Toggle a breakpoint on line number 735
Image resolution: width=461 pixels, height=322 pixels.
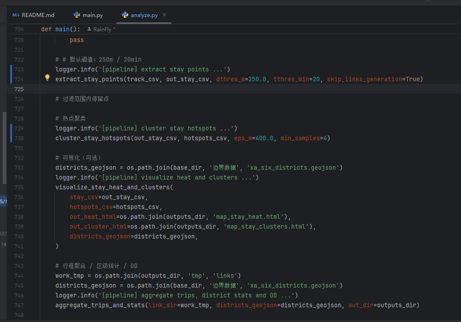coord(19,188)
